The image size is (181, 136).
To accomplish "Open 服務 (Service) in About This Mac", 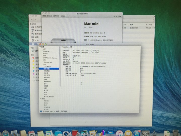I will (x=120, y=16).
